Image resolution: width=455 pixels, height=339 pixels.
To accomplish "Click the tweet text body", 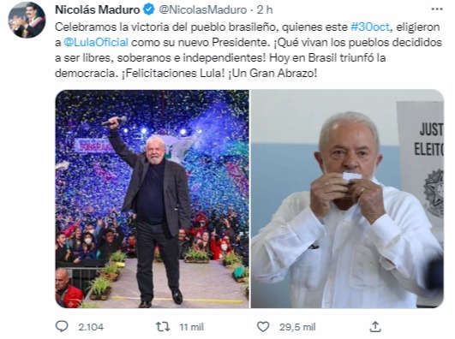I will coord(248,51).
